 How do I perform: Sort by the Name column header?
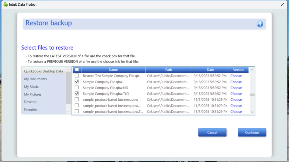(x=113, y=70)
